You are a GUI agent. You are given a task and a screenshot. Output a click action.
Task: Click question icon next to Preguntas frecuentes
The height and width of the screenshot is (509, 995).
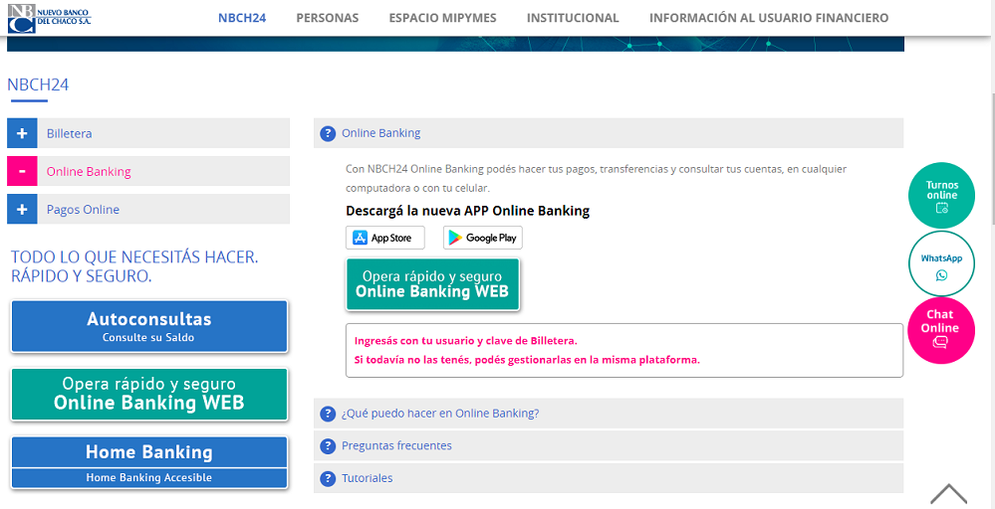pos(328,446)
